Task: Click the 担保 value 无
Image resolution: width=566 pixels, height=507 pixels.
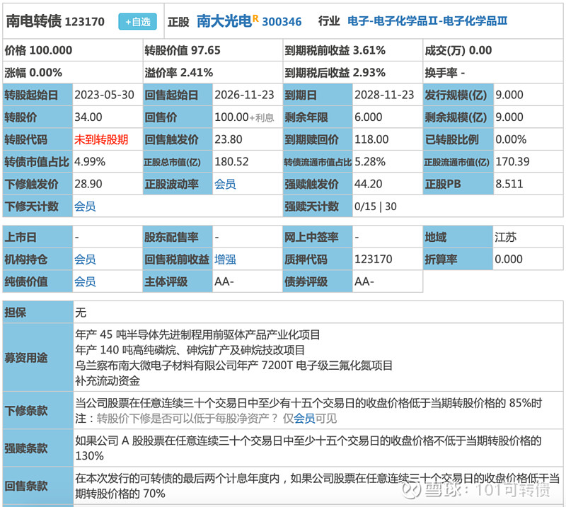Action: pyautogui.click(x=81, y=313)
